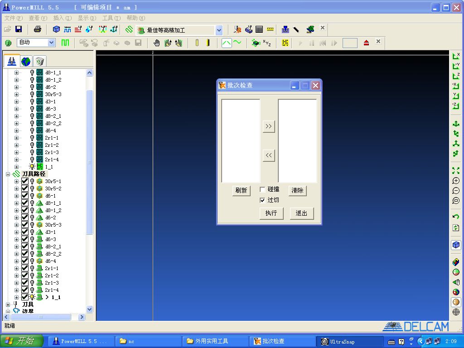Click the tree panel scroll down arrow
The height and width of the screenshot is (348, 464).
(x=90, y=309)
